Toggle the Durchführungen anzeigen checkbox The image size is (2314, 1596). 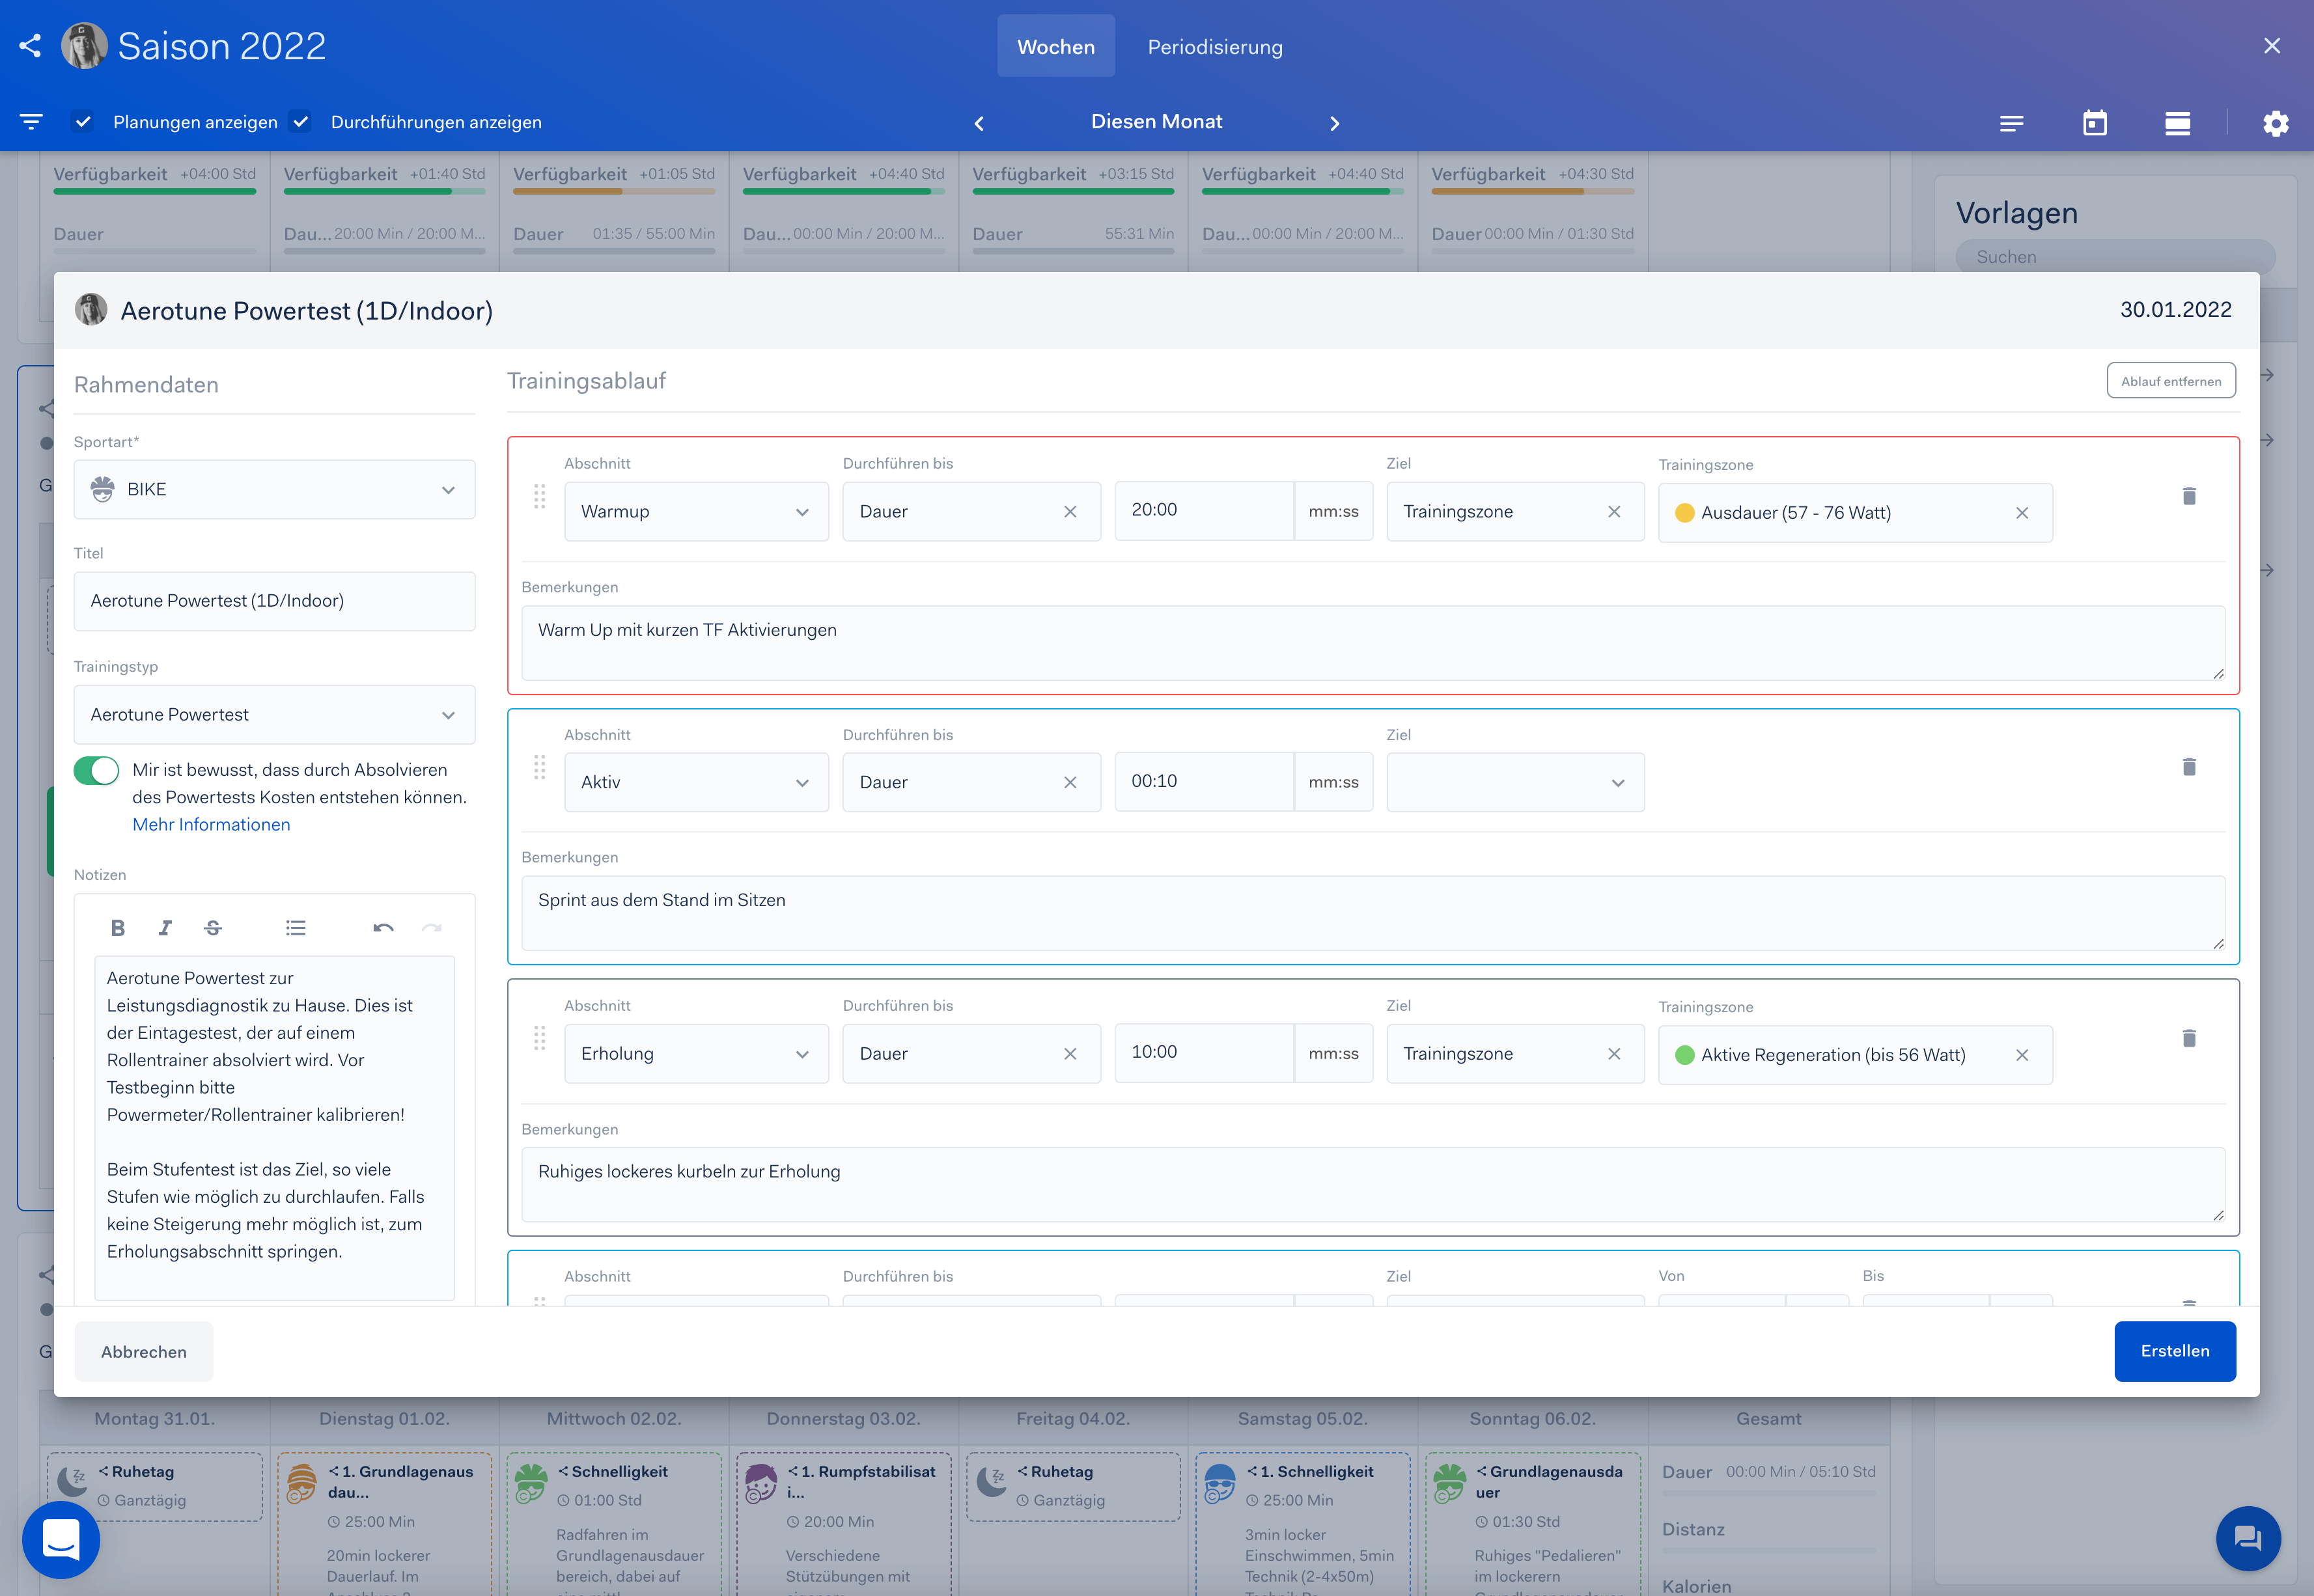[300, 122]
